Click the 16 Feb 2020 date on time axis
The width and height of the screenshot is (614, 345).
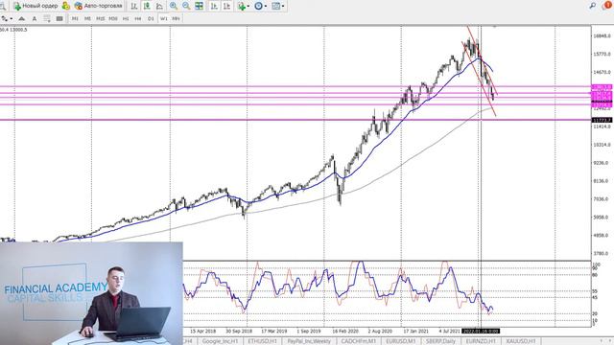[x=345, y=331]
